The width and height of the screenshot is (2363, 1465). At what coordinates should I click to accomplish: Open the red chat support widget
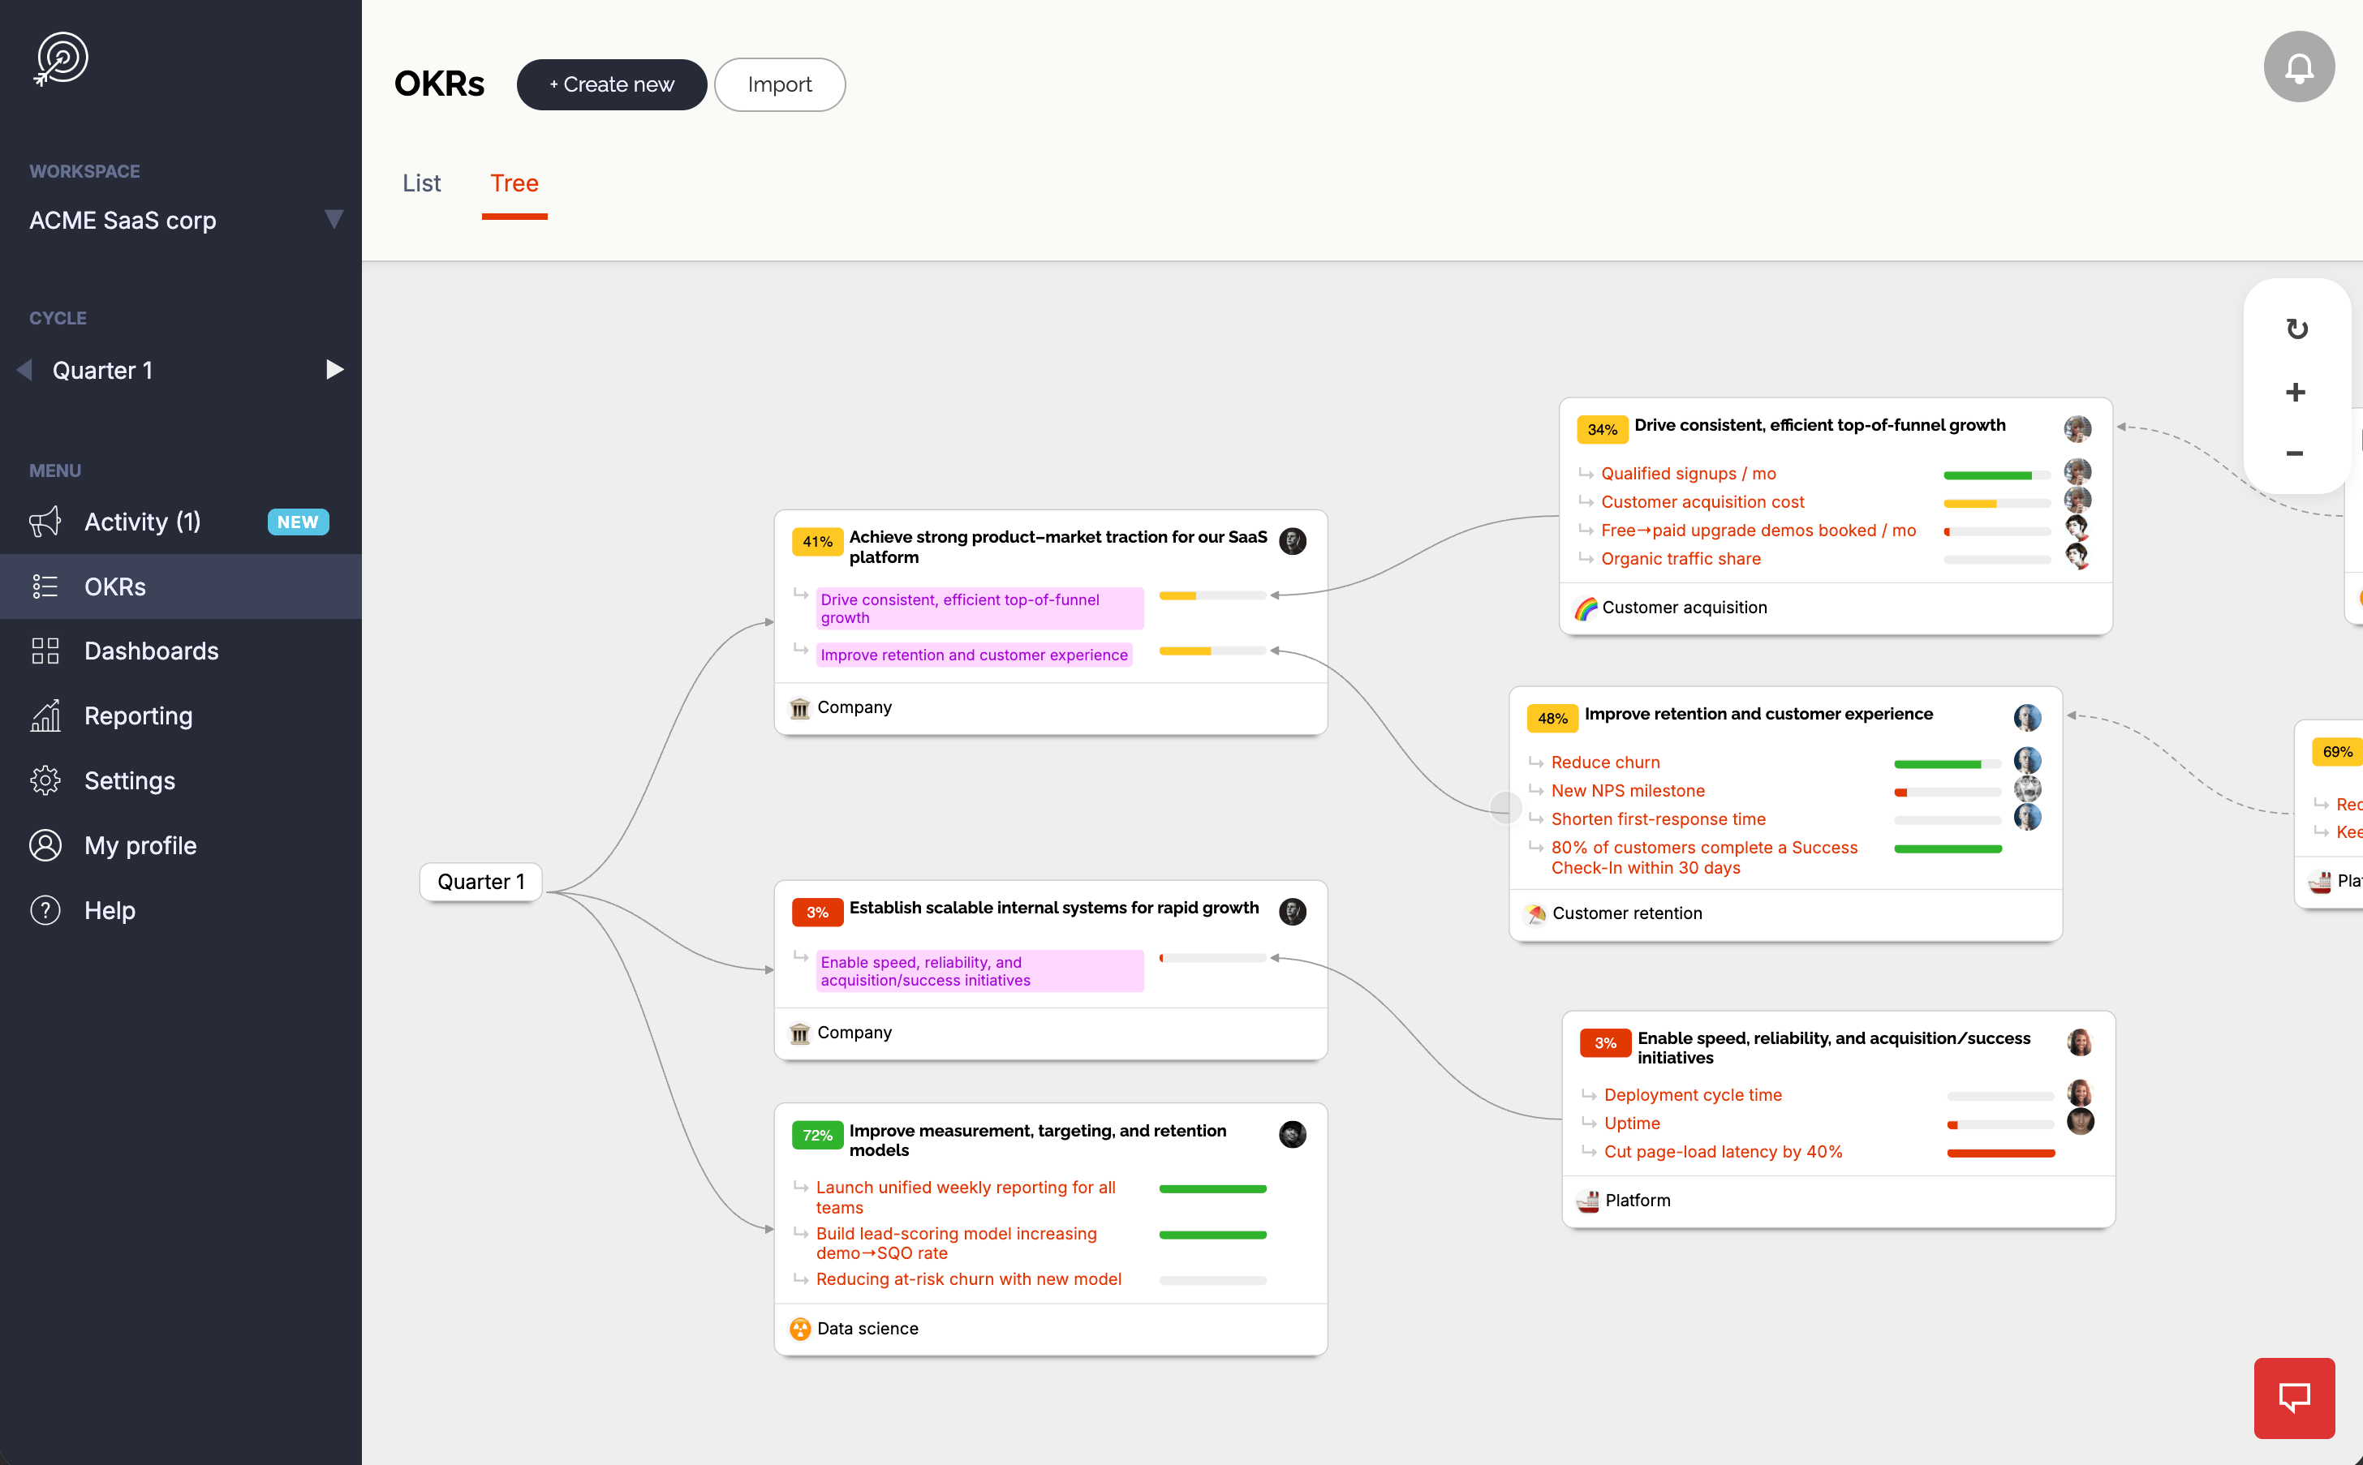click(x=2294, y=1397)
